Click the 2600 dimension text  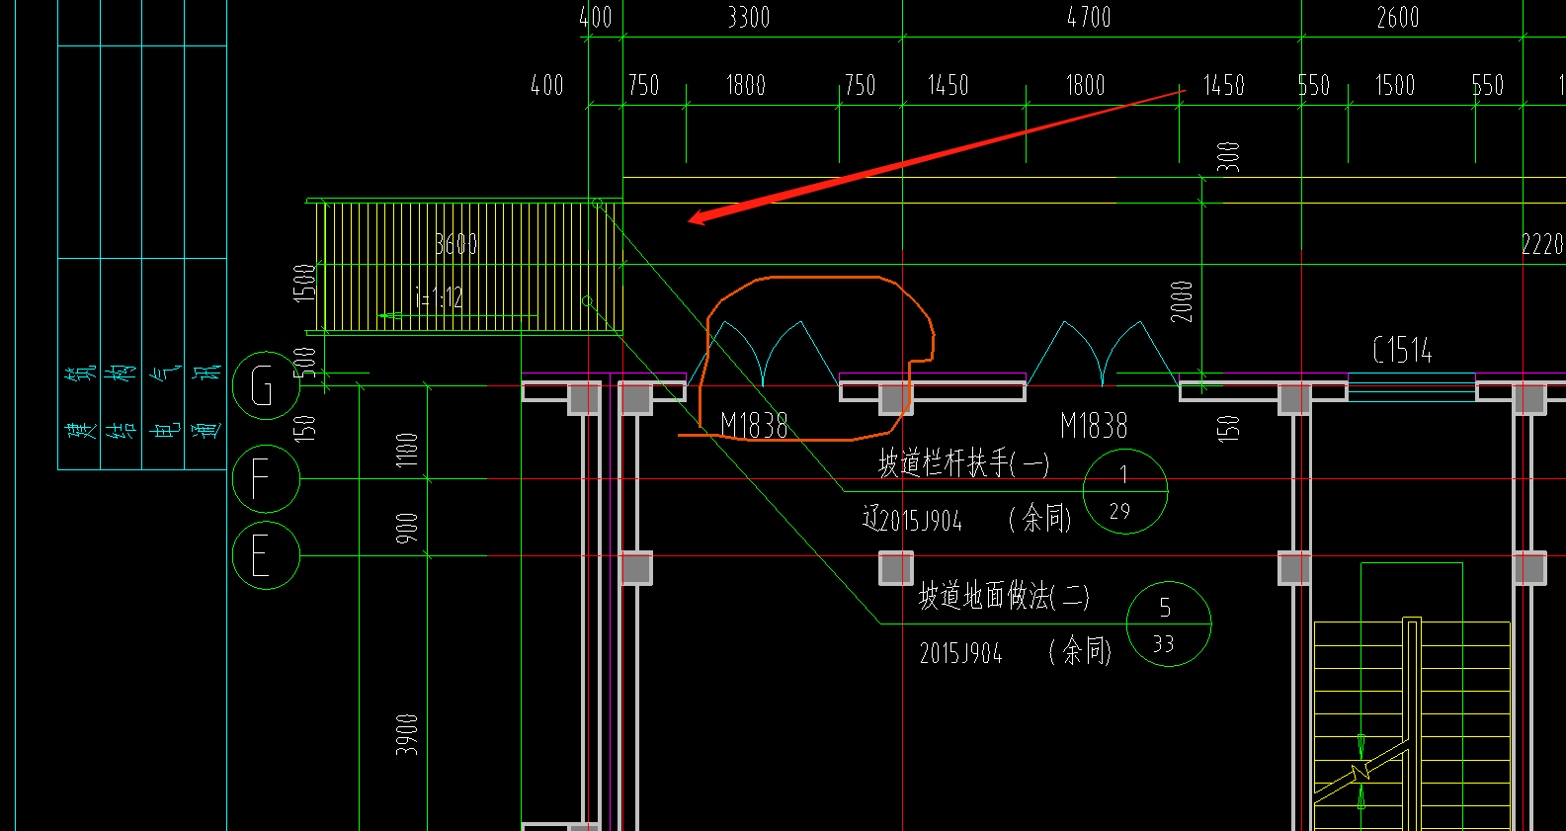(x=1398, y=17)
